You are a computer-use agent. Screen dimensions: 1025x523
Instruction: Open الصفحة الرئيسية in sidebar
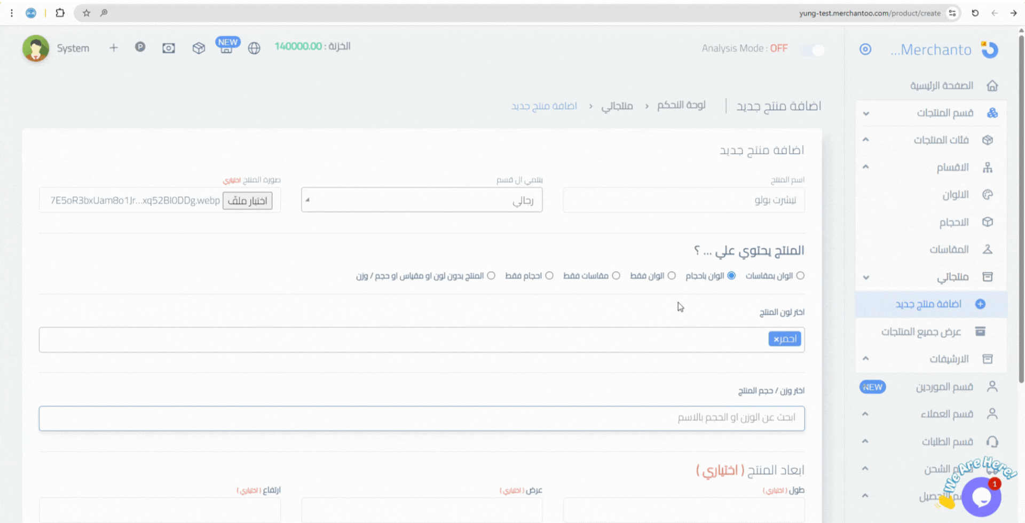[942, 85]
